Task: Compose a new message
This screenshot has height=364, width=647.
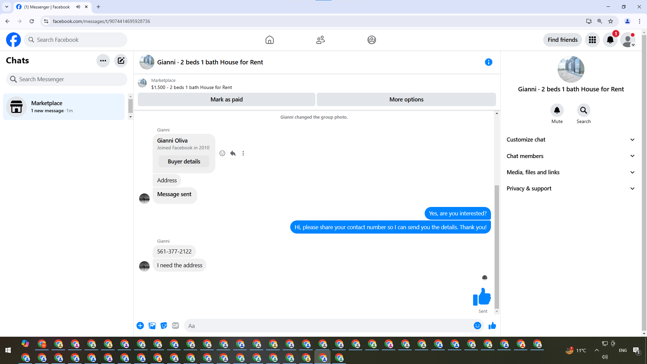Action: pyautogui.click(x=121, y=61)
